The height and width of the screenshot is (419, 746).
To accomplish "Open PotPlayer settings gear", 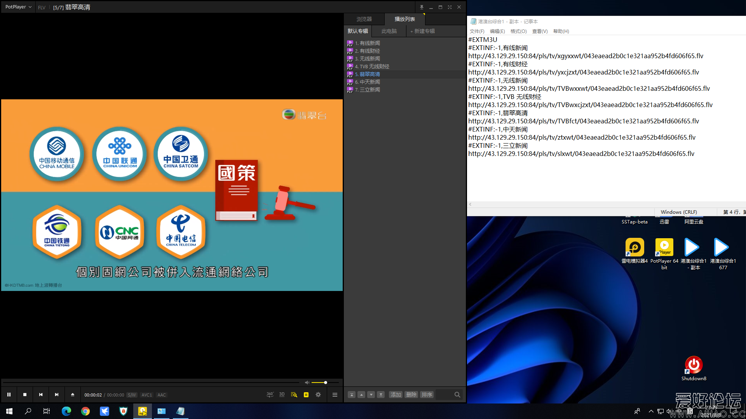I will (x=318, y=395).
